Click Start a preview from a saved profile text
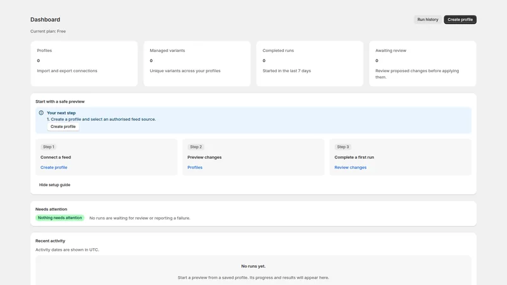The image size is (507, 285). coord(253,277)
